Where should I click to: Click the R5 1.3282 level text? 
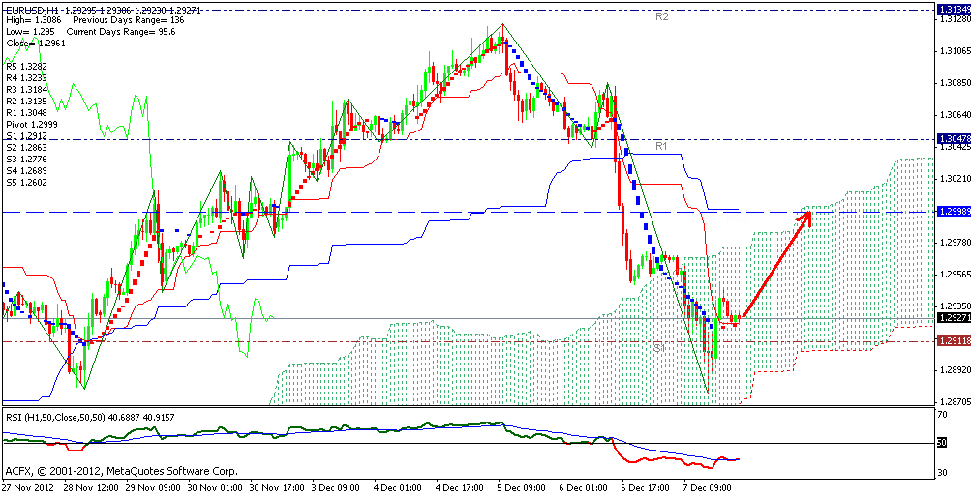point(25,67)
